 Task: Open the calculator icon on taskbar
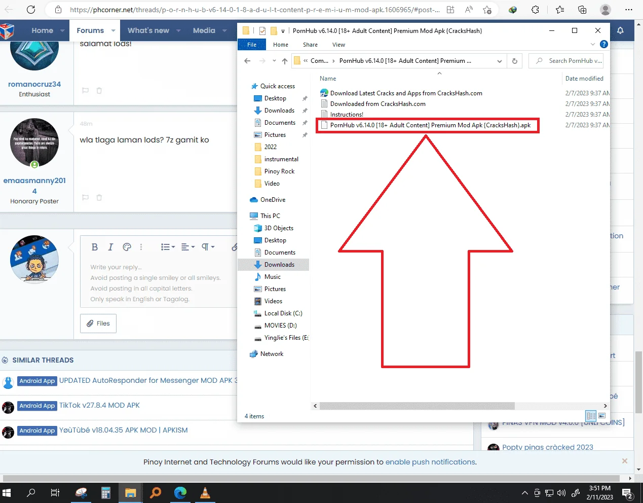pyautogui.click(x=106, y=492)
